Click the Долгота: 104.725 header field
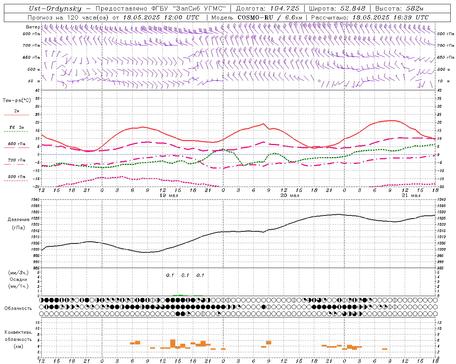This screenshot has height=364, width=456. coord(268,9)
